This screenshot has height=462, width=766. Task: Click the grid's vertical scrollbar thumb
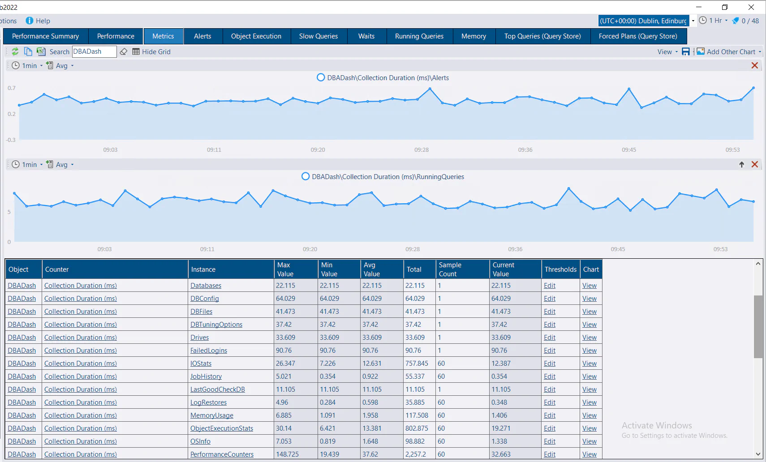(x=758, y=327)
